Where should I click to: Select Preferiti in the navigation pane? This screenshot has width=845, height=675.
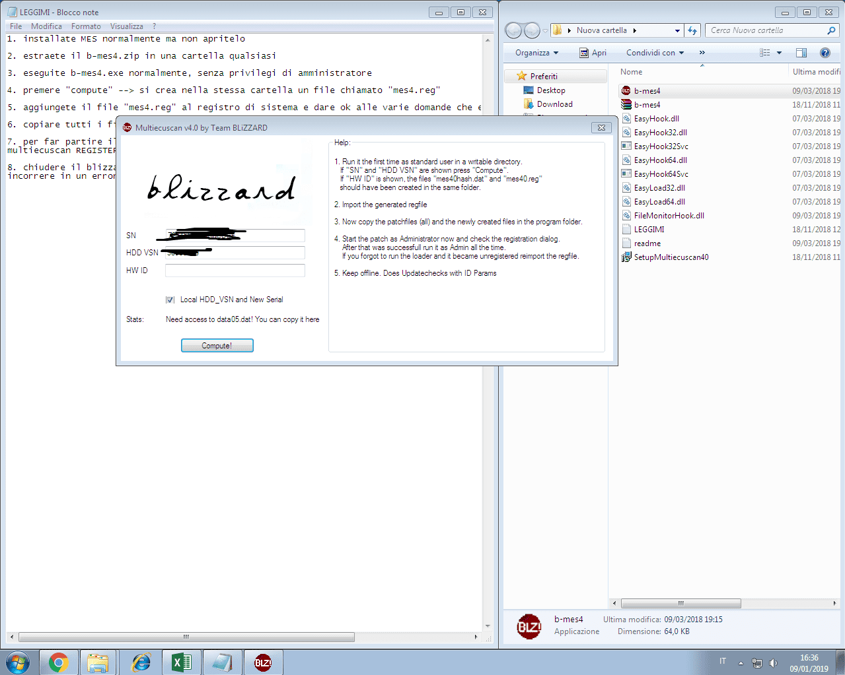tap(544, 76)
